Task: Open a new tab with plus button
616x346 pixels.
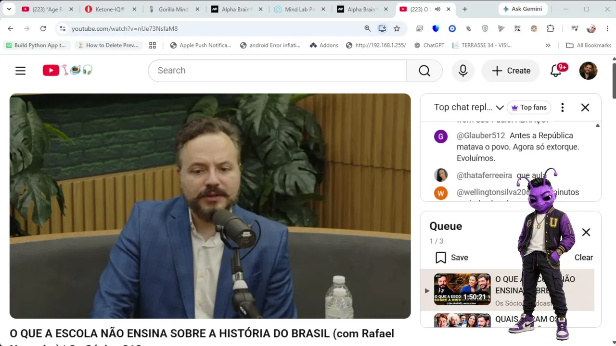Action: pyautogui.click(x=464, y=9)
